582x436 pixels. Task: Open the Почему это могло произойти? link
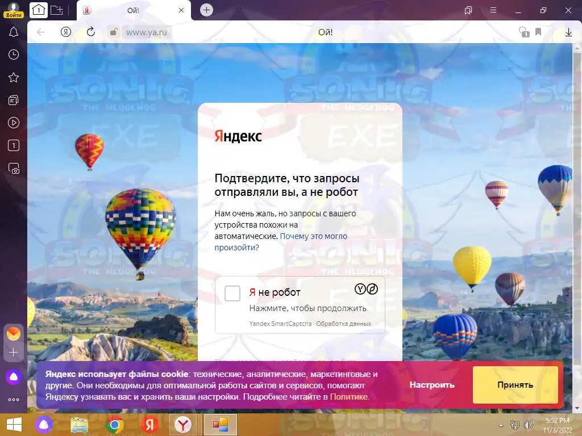click(281, 242)
